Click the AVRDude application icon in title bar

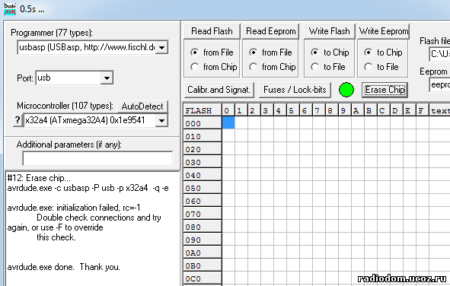[x=10, y=9]
